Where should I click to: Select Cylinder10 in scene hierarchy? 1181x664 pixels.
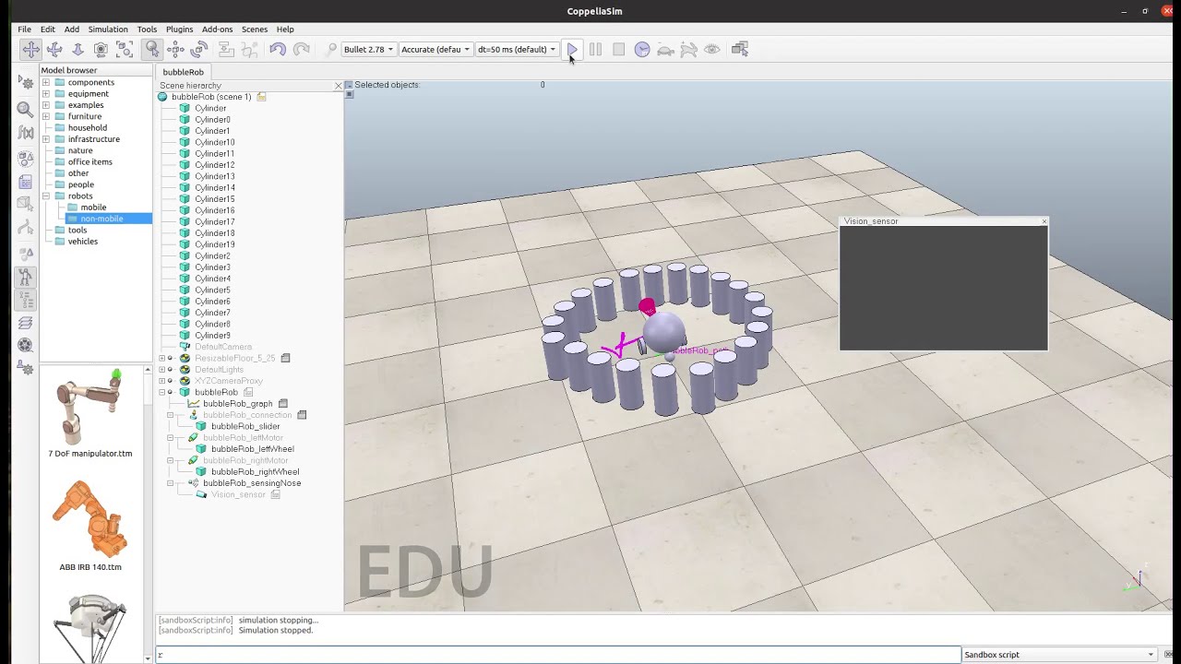tap(214, 142)
